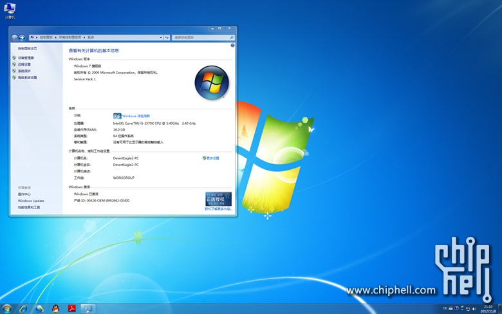Select the Service Pack 1 text
502x314 pixels.
point(84,79)
